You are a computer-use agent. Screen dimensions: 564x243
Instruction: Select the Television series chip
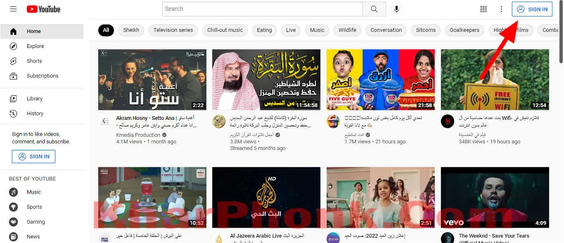[173, 30]
